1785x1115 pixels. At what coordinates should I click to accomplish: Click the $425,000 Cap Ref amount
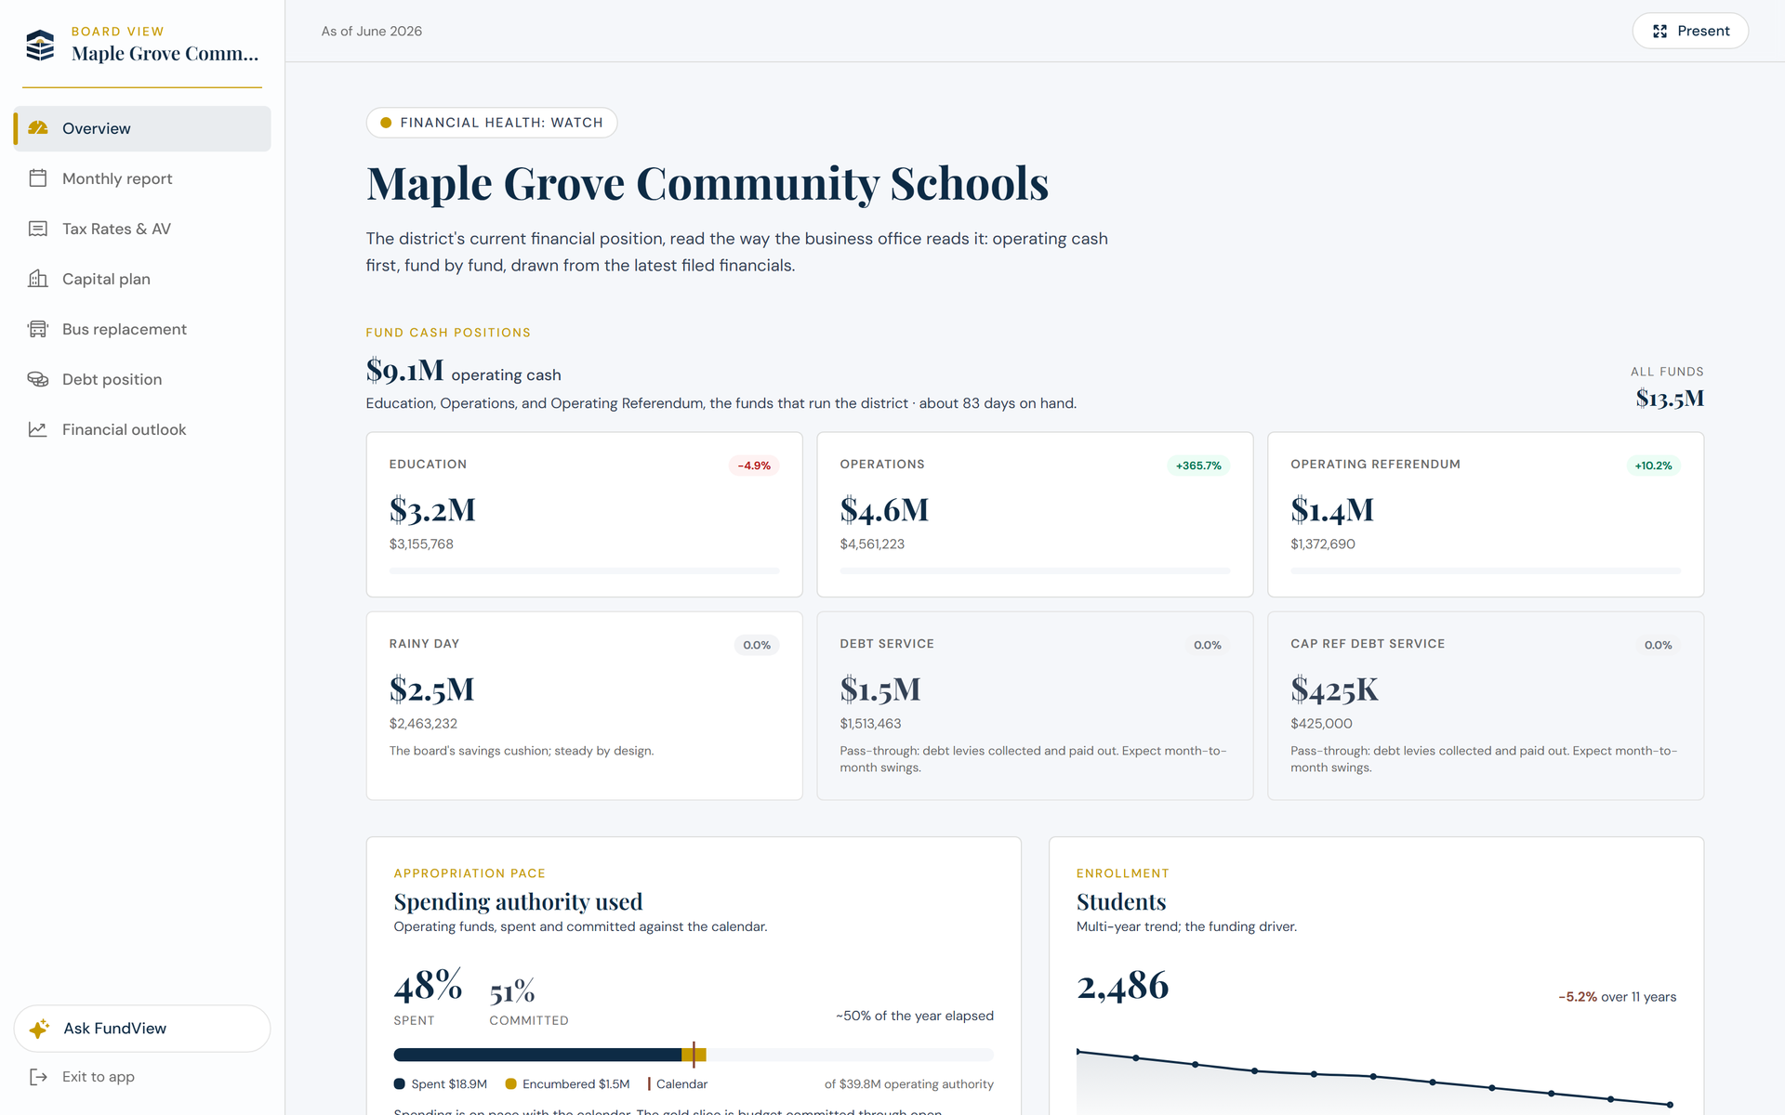(1321, 724)
